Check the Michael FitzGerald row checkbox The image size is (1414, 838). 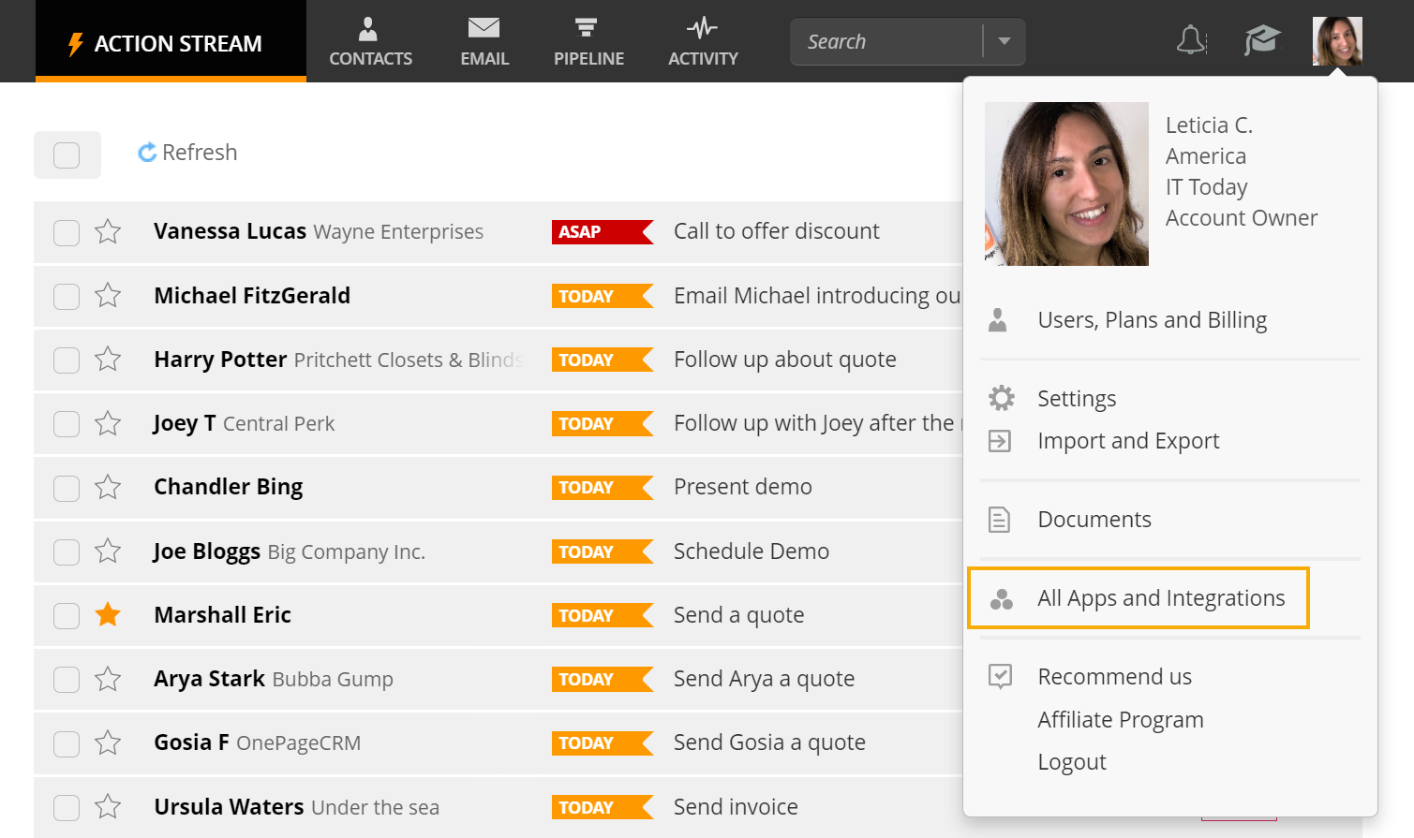click(x=67, y=296)
